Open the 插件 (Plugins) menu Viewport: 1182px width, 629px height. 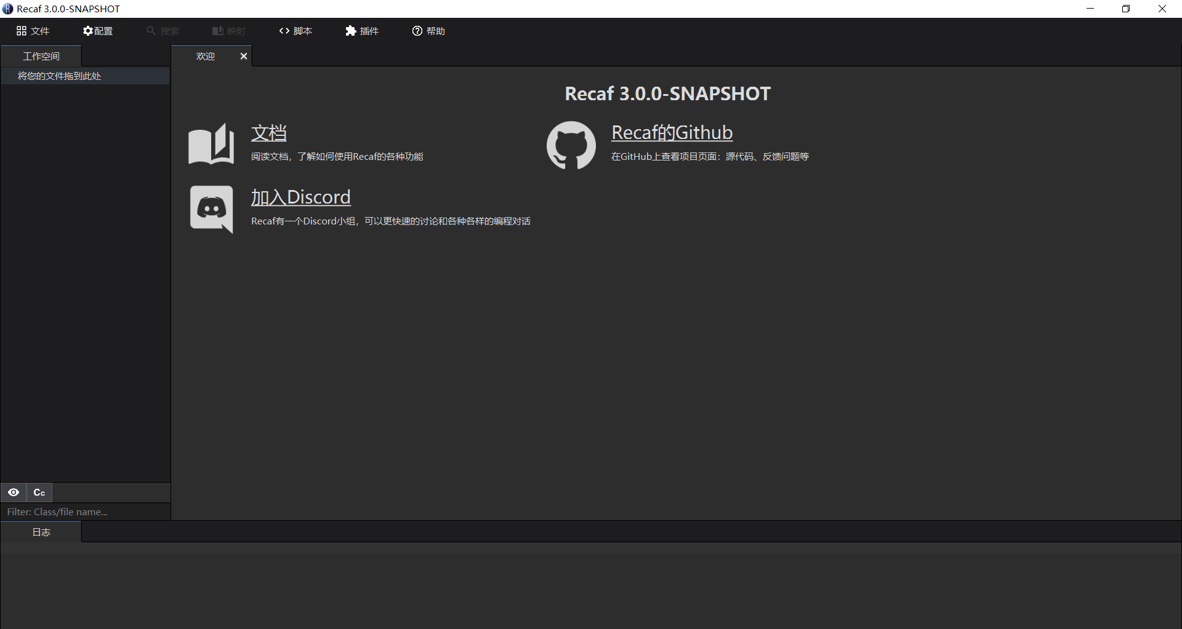coord(362,31)
